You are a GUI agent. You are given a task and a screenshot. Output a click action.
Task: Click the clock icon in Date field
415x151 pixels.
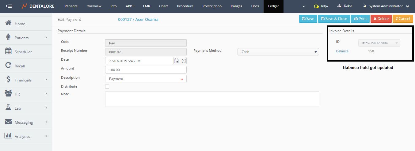pos(184,61)
